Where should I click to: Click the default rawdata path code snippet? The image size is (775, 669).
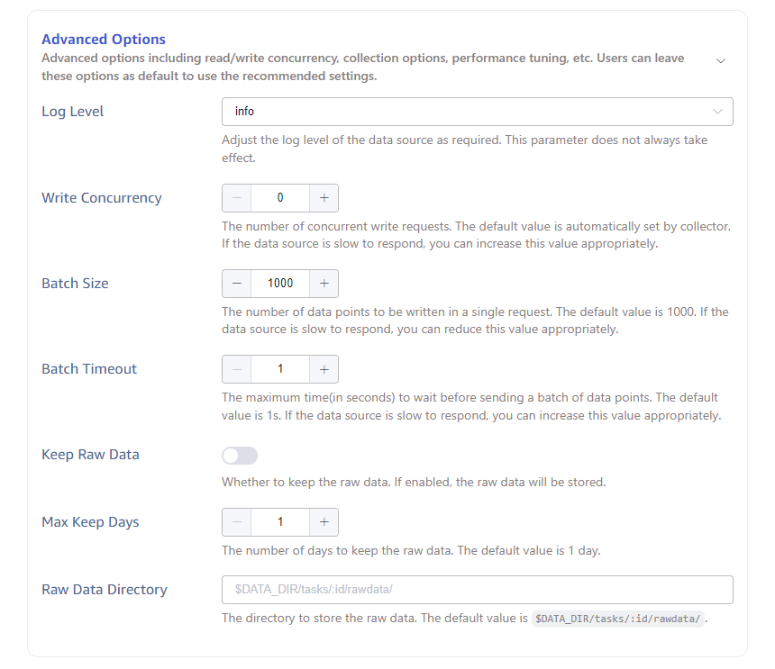(618, 619)
